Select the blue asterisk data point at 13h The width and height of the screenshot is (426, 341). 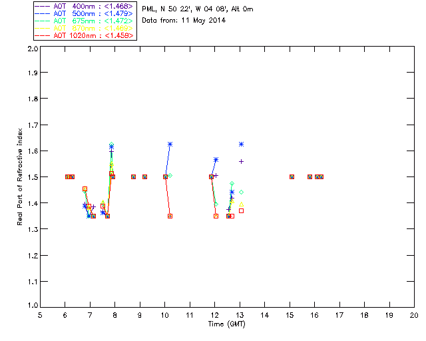241,144
